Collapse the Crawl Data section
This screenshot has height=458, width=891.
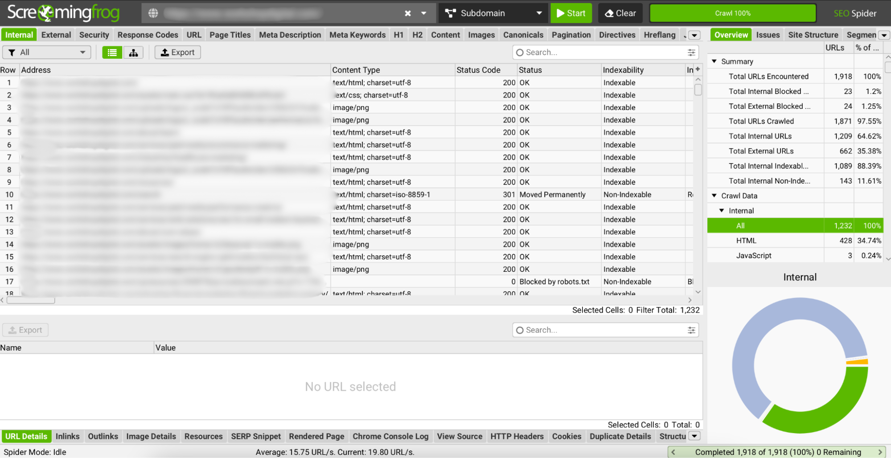(x=714, y=196)
